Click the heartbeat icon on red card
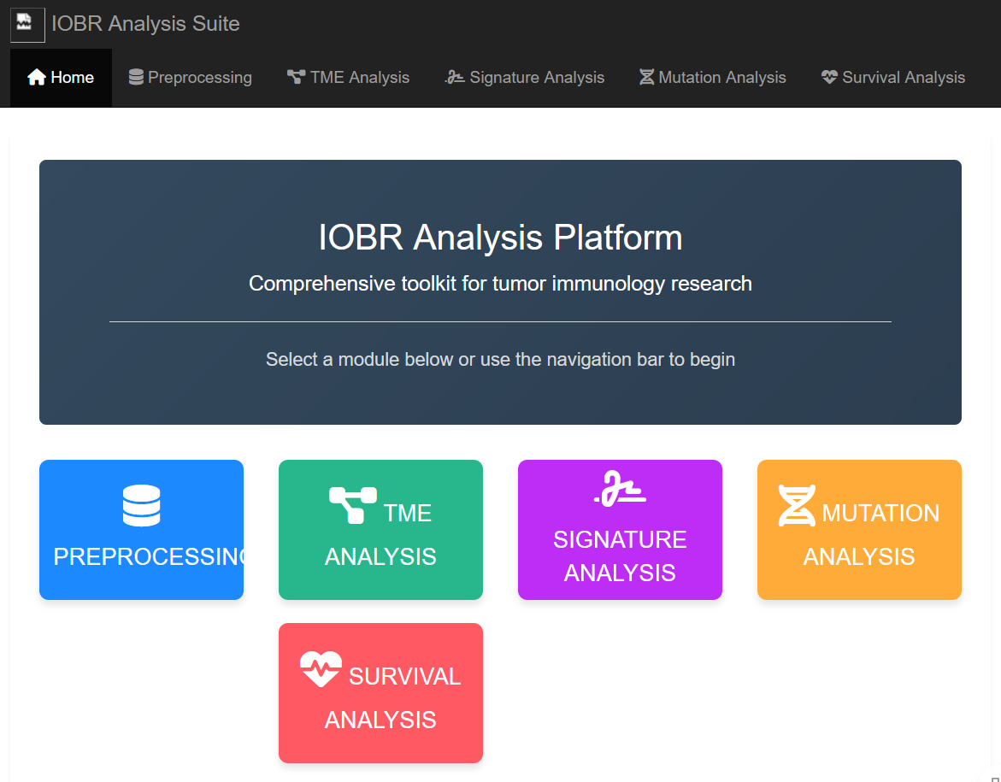The width and height of the screenshot is (1001, 782). pyautogui.click(x=321, y=669)
